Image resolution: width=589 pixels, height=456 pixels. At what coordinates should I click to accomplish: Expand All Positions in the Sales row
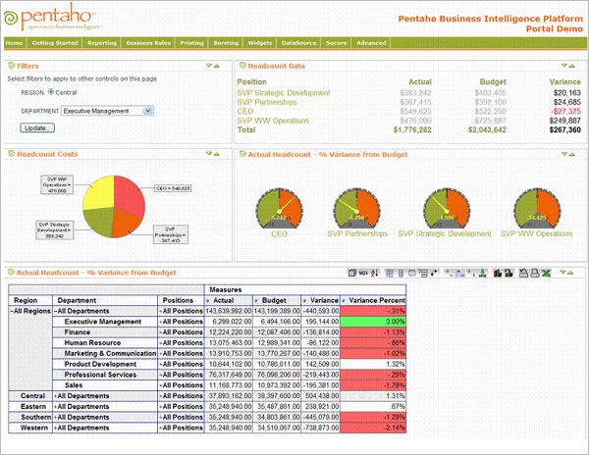click(161, 385)
